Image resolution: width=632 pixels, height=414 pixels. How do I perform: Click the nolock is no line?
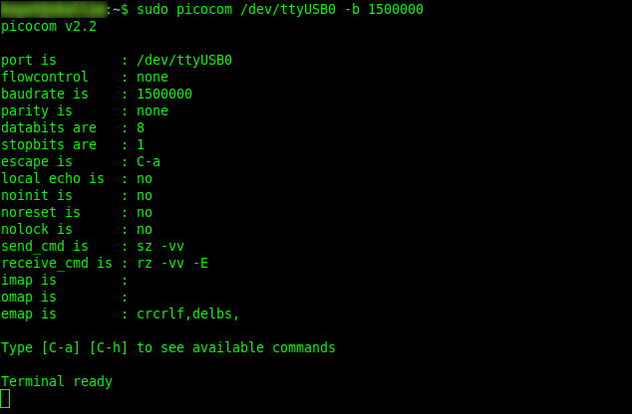pyautogui.click(x=77, y=229)
